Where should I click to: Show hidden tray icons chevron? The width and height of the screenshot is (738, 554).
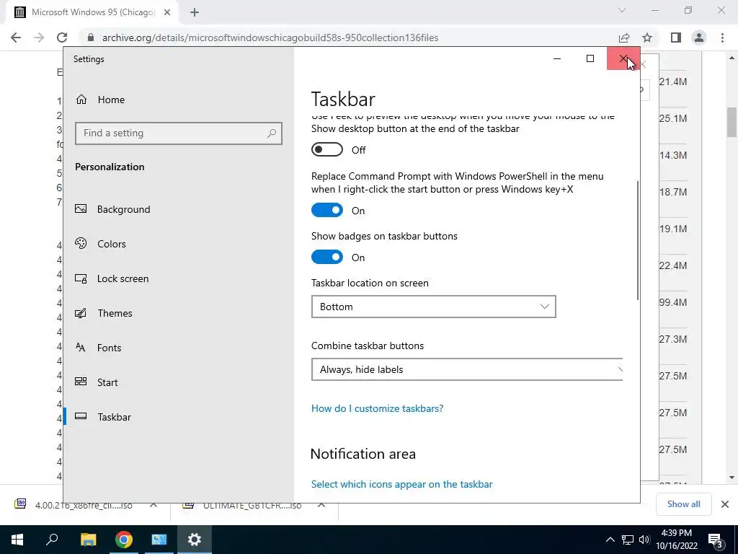coord(610,540)
